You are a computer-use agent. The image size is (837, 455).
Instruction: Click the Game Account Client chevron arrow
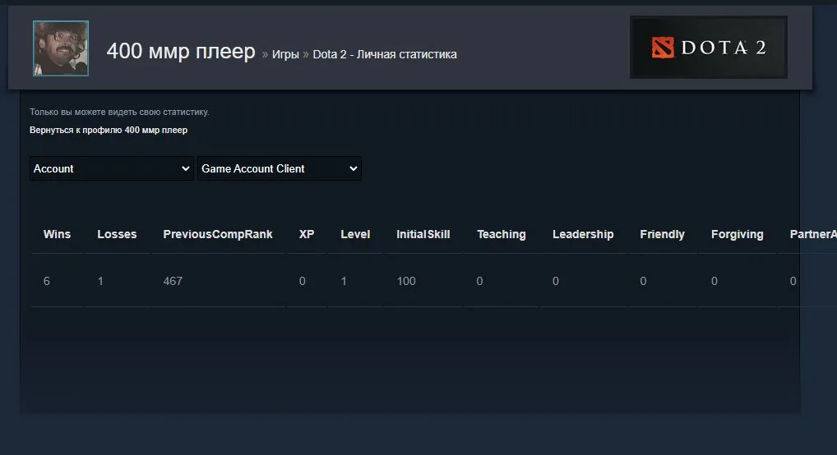[x=353, y=168]
